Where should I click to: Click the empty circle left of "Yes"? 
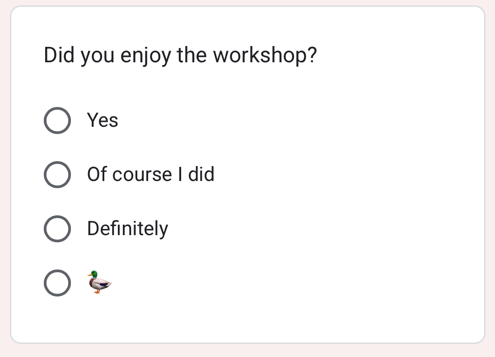click(57, 121)
